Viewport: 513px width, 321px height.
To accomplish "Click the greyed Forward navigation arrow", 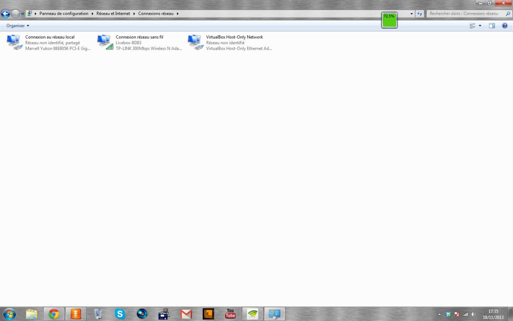I will (x=15, y=14).
